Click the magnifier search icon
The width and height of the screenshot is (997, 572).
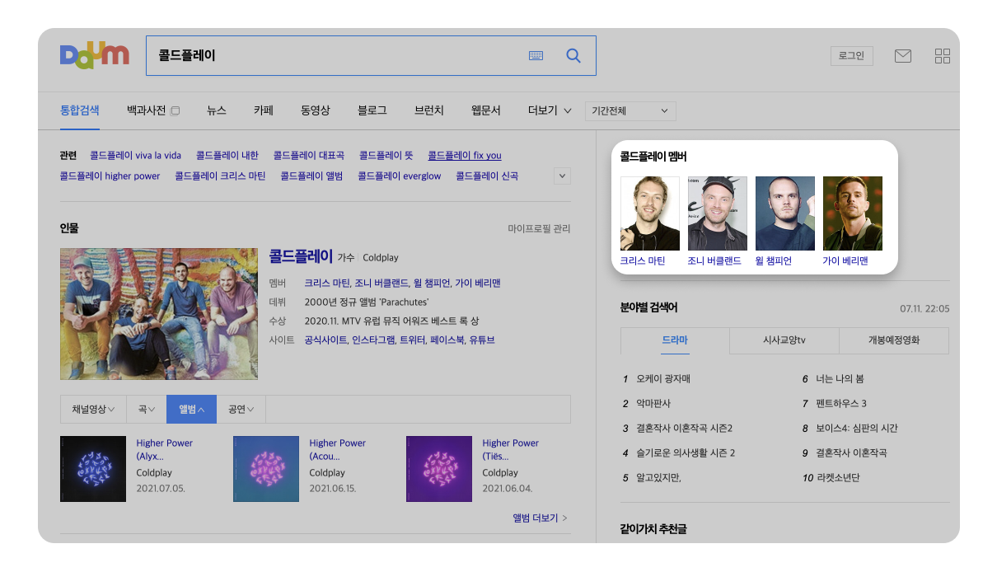[573, 56]
